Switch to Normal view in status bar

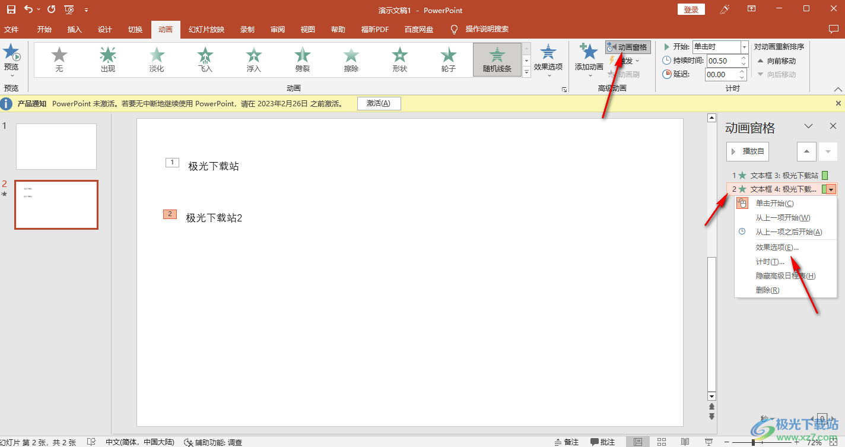[x=638, y=442]
